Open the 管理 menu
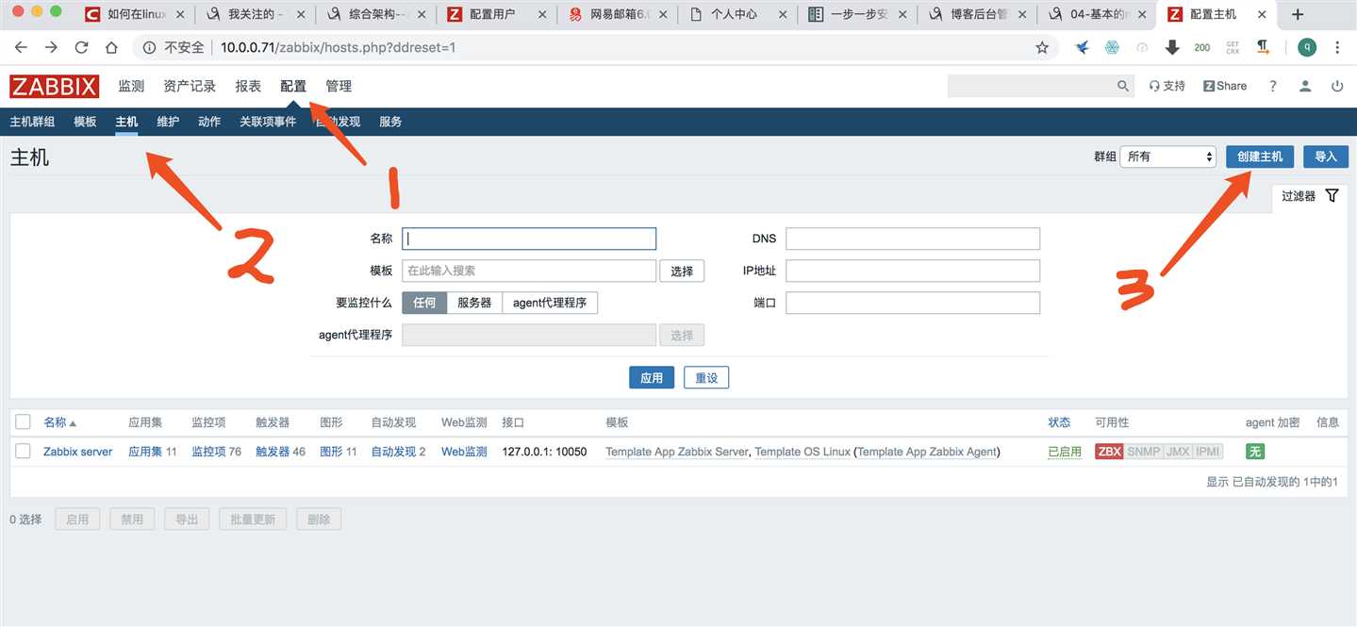 click(339, 86)
